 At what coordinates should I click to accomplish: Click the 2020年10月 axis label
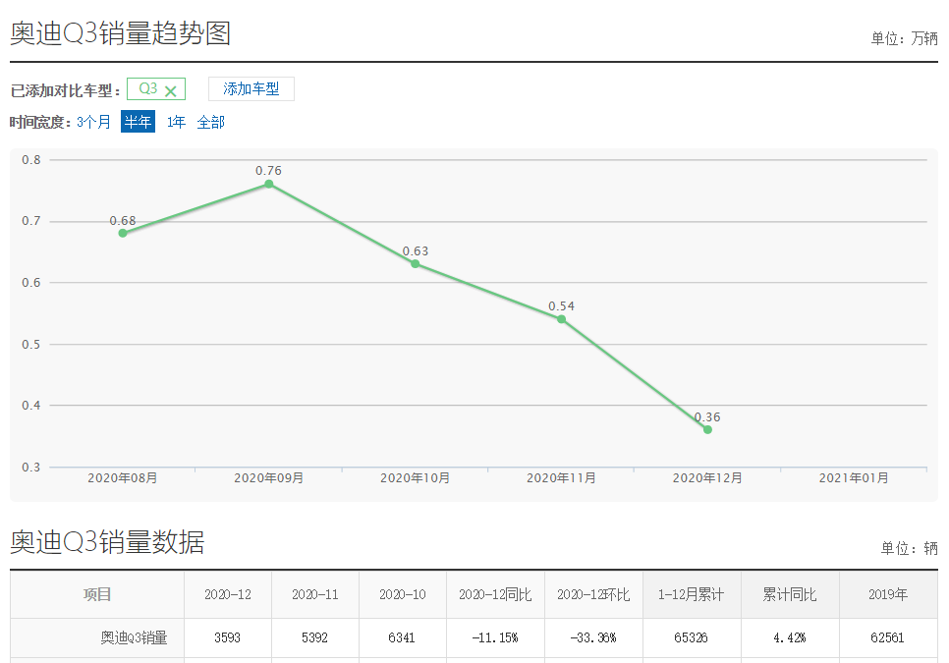416,478
